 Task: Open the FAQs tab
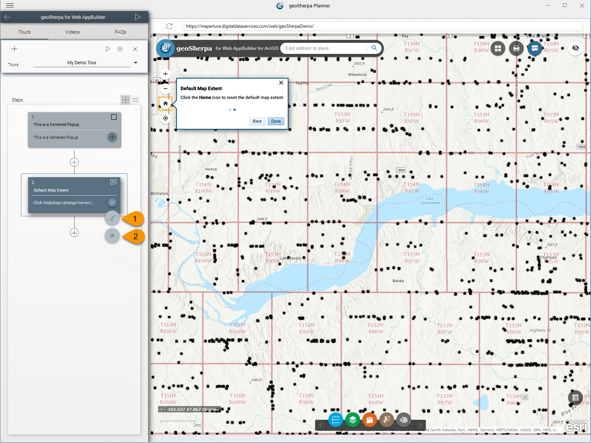120,32
